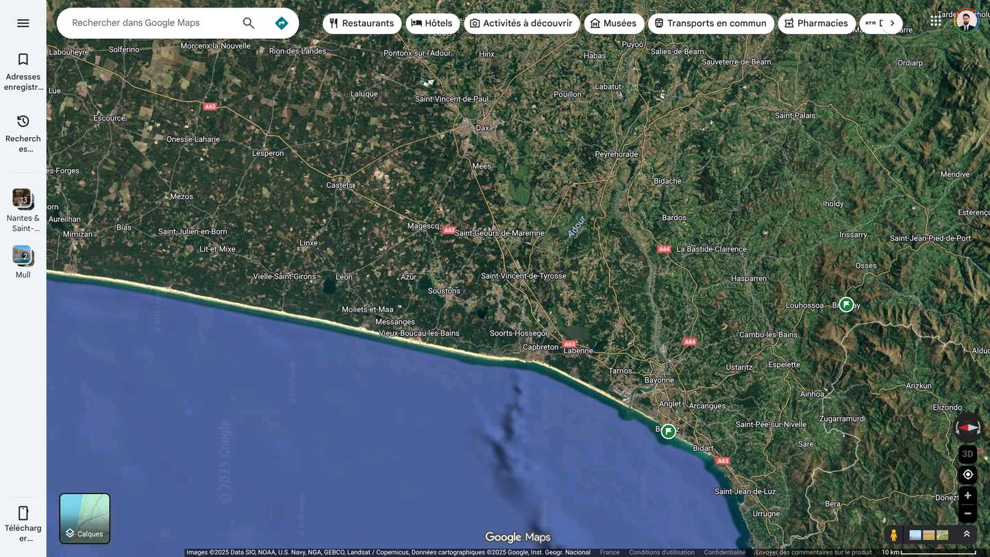Open recent searches history icon
990x557 pixels.
click(23, 122)
